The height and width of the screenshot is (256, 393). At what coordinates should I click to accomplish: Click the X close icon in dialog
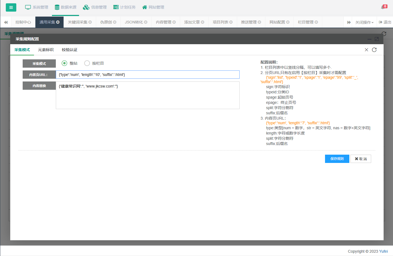[x=366, y=50]
